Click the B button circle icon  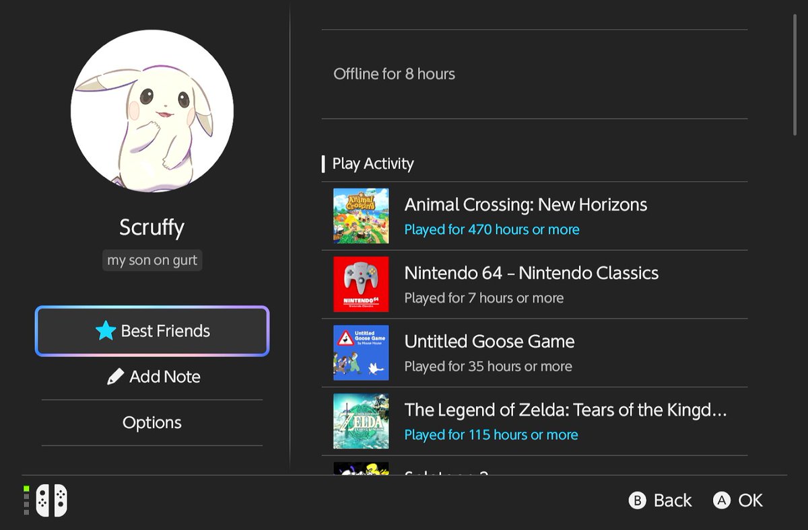(x=637, y=500)
